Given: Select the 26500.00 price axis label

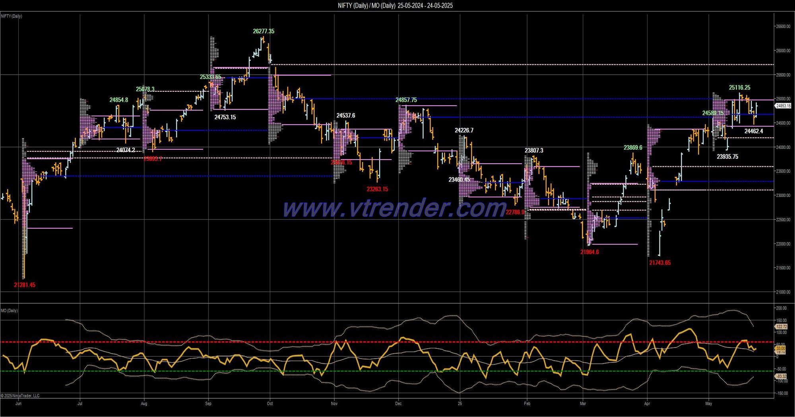Looking at the screenshot, I should (x=783, y=27).
